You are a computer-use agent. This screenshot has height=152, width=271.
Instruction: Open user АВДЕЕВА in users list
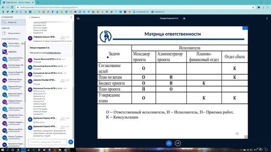13,52
